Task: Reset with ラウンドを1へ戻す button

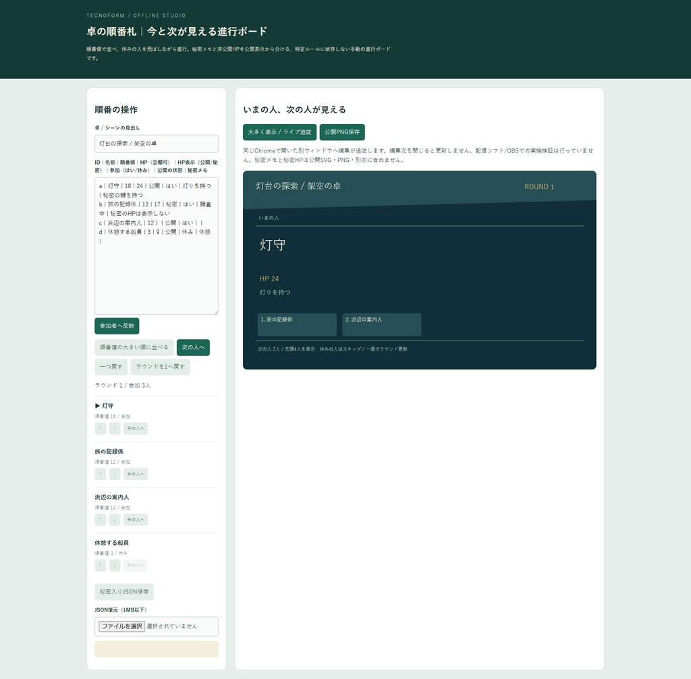Action: click(161, 367)
